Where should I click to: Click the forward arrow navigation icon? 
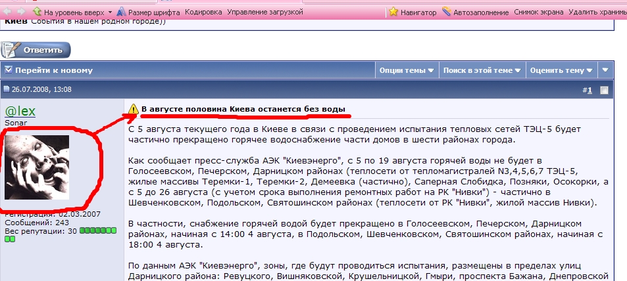21,12
